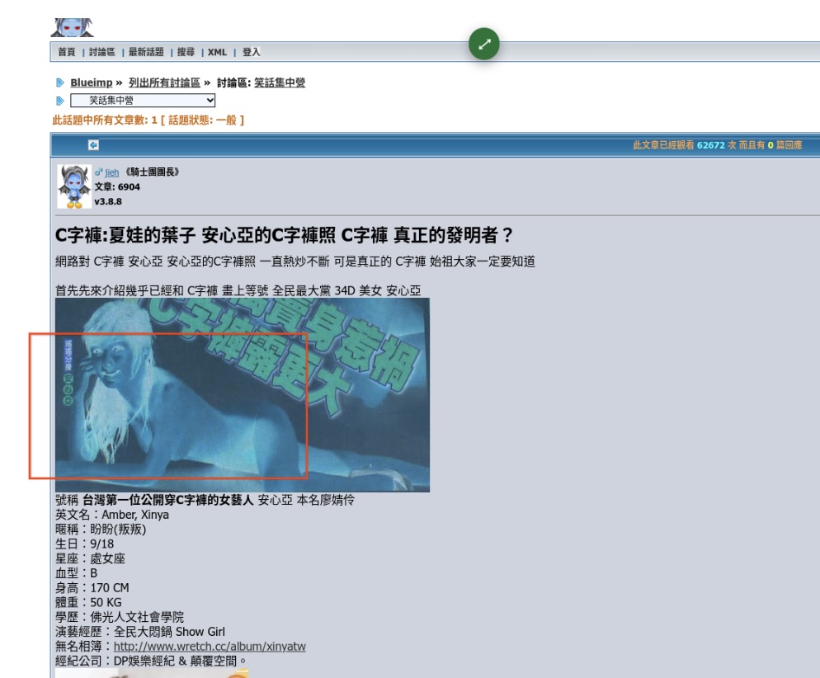Click the blue-tinted magazine cover image
820x678 pixels.
tap(243, 394)
